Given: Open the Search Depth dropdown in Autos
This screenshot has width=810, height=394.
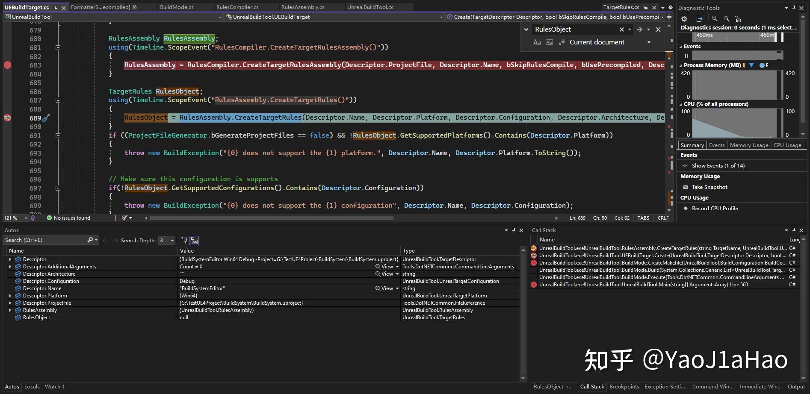Looking at the screenshot, I should tap(172, 240).
